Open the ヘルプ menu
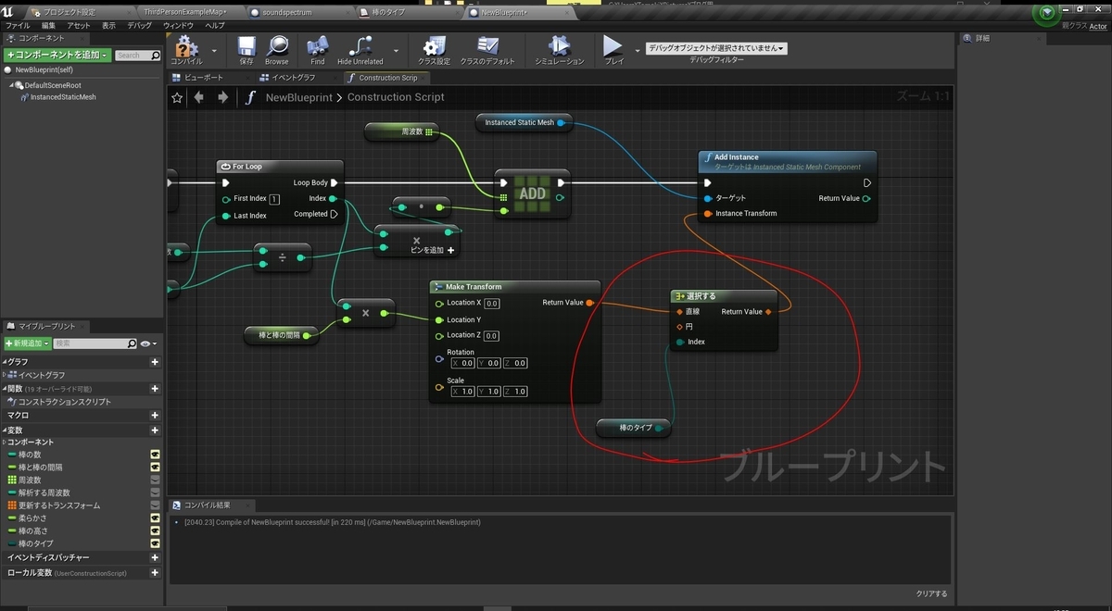Screen dimensions: 1112x611 215,26
